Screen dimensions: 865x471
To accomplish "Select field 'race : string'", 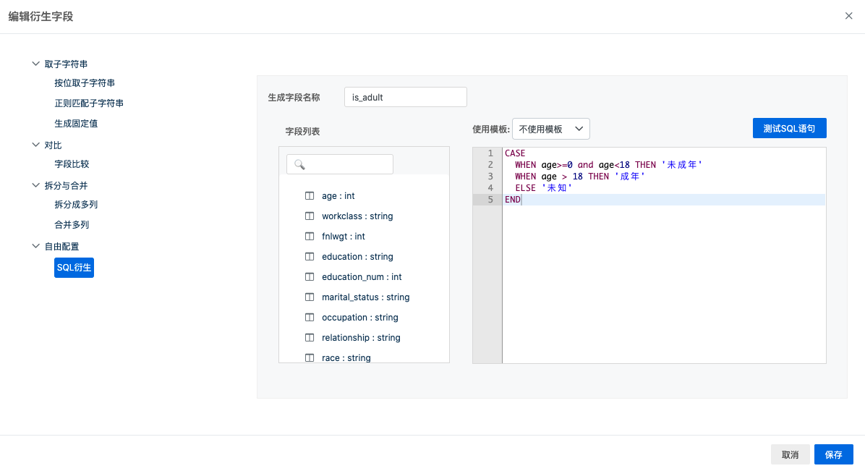I will coord(346,358).
